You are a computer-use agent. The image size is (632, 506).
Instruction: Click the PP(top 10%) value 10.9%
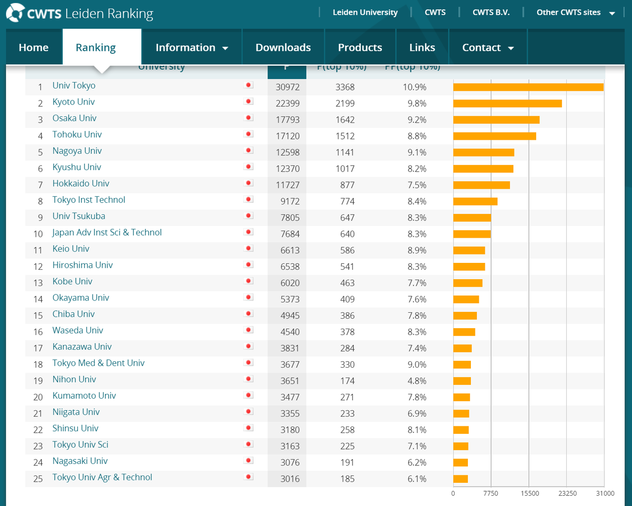[415, 87]
